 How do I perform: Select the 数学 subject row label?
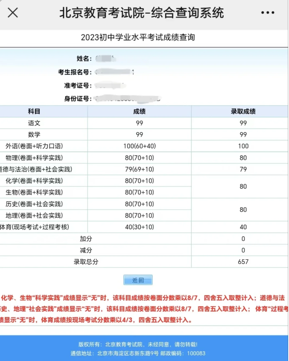pos(34,135)
